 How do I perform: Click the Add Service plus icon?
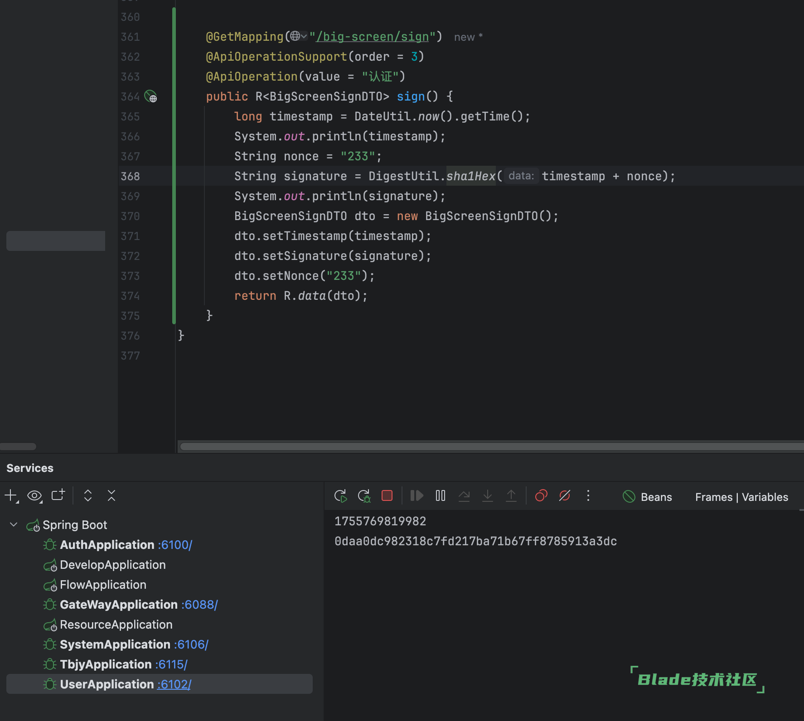[11, 495]
